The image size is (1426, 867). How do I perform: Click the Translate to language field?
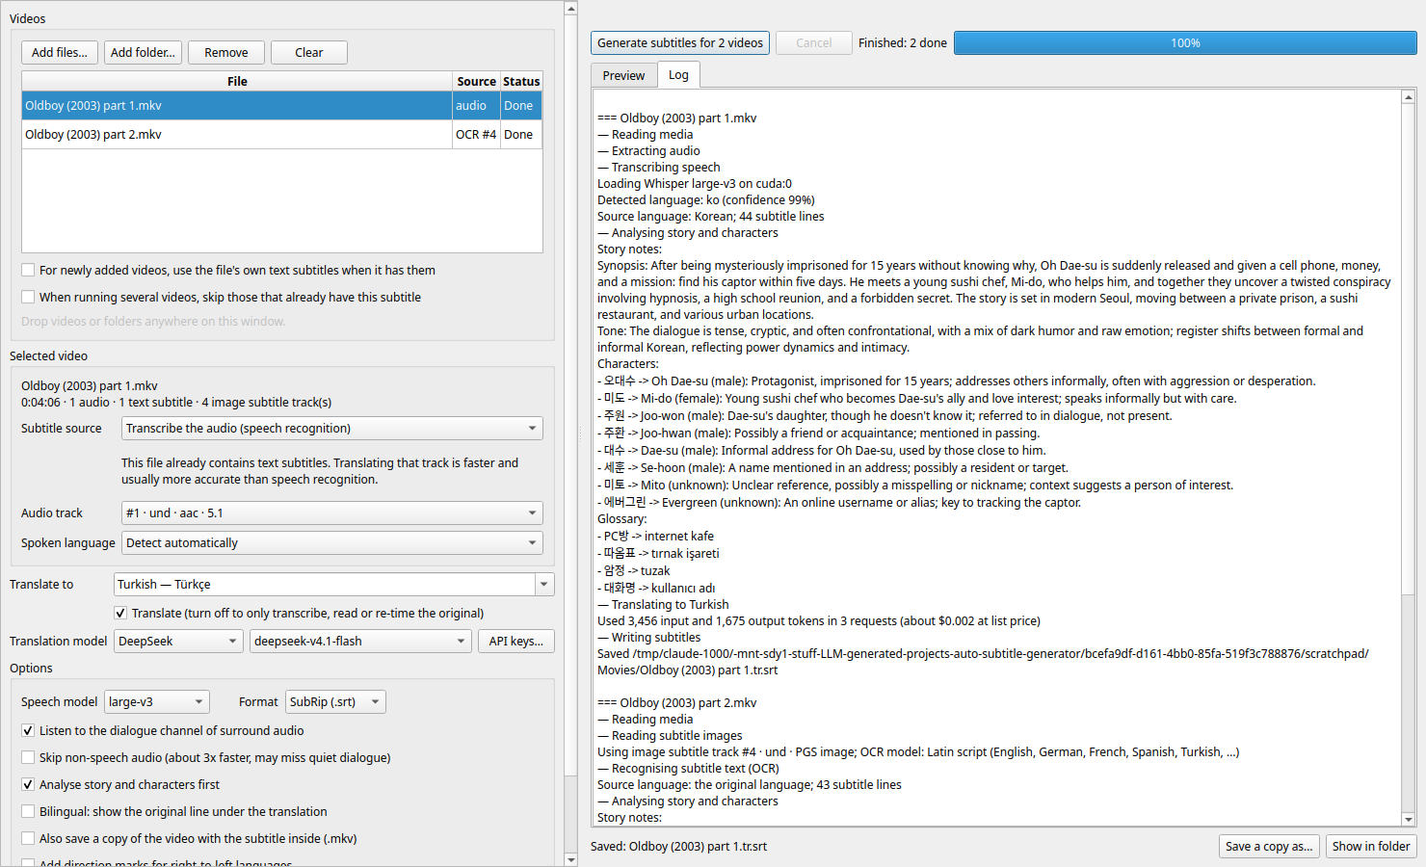325,585
